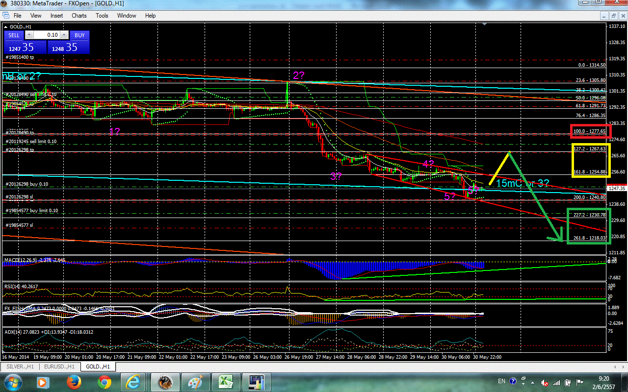This screenshot has height=392, width=628.
Task: Click the MetaTrader title bar icon
Action: 5,4
